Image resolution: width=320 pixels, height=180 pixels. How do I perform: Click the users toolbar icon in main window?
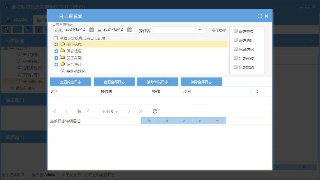(x=39, y=30)
